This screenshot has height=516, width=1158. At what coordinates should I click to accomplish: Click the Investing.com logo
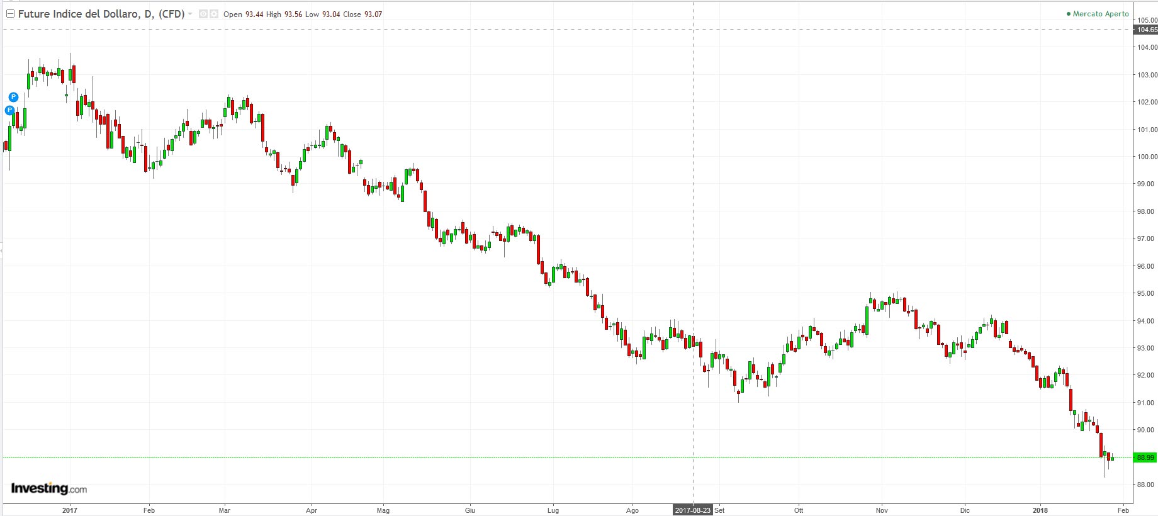click(x=49, y=488)
